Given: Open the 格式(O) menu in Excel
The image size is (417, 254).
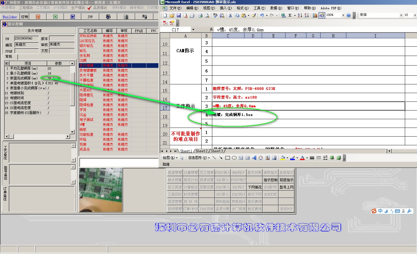Looking at the screenshot, I should (243, 8).
